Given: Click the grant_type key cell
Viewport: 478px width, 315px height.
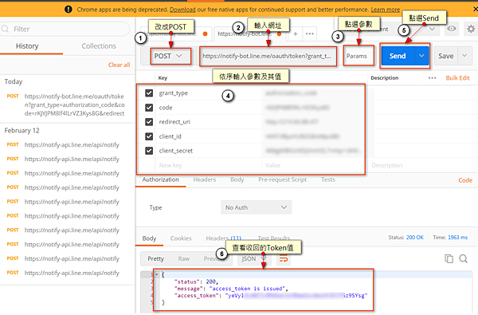Looking at the screenshot, I should point(209,93).
